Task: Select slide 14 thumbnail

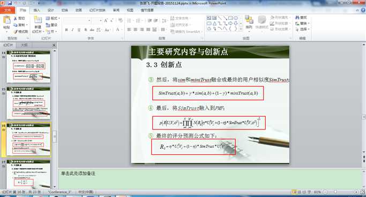Action: [x=28, y=67]
